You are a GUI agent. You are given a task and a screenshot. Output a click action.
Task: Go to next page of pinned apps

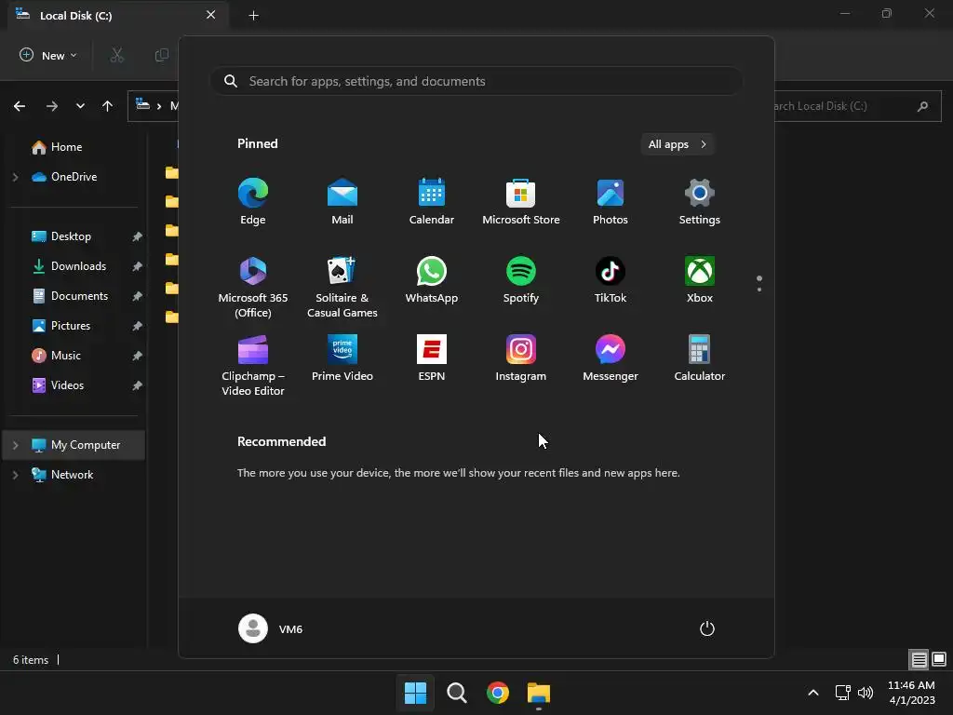[x=759, y=289]
